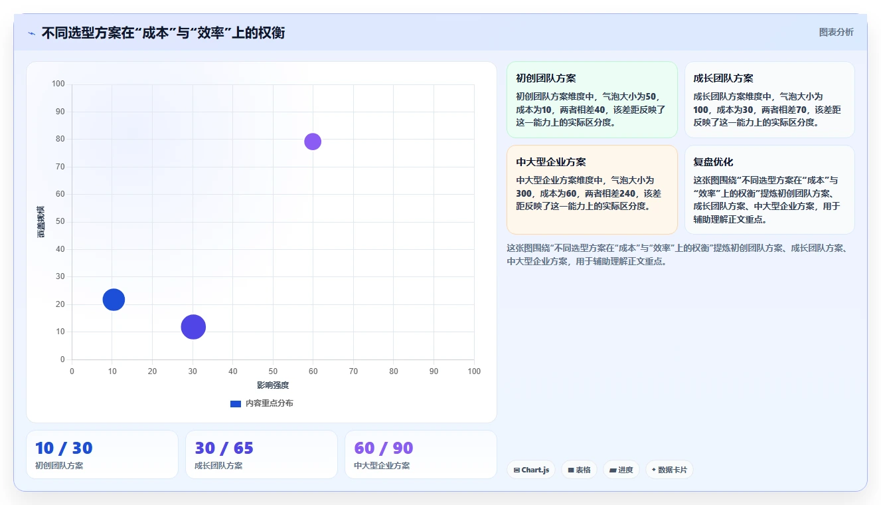
Task: Toggle the 内容重点分布 legend color box
Action: (x=235, y=403)
